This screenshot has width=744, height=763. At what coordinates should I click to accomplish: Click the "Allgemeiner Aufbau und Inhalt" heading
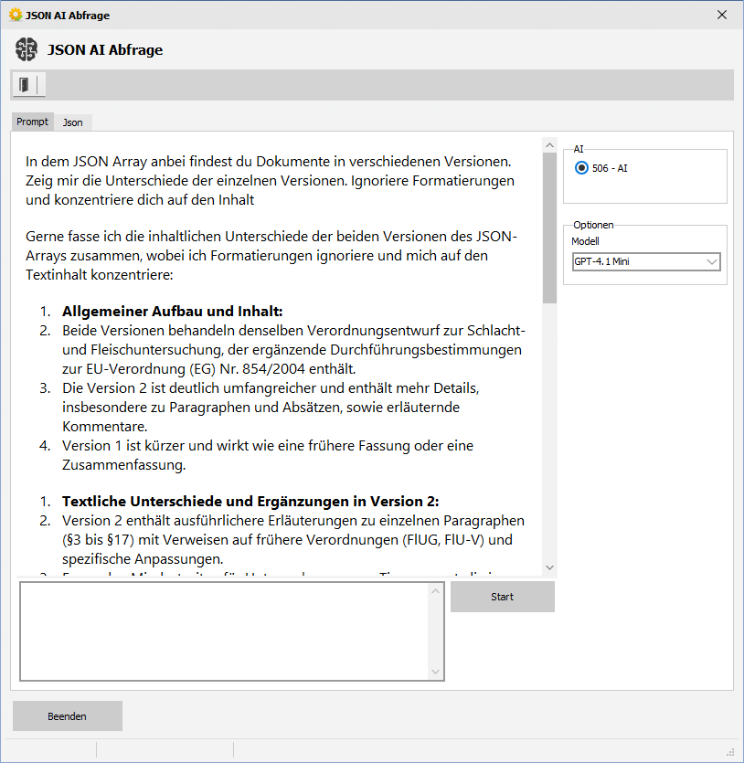tap(172, 311)
